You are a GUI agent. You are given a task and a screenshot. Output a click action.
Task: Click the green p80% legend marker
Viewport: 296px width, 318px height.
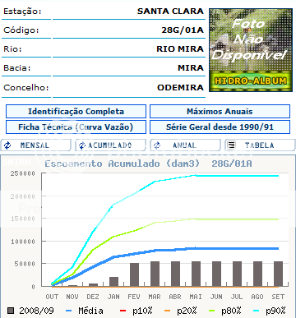click(x=211, y=311)
